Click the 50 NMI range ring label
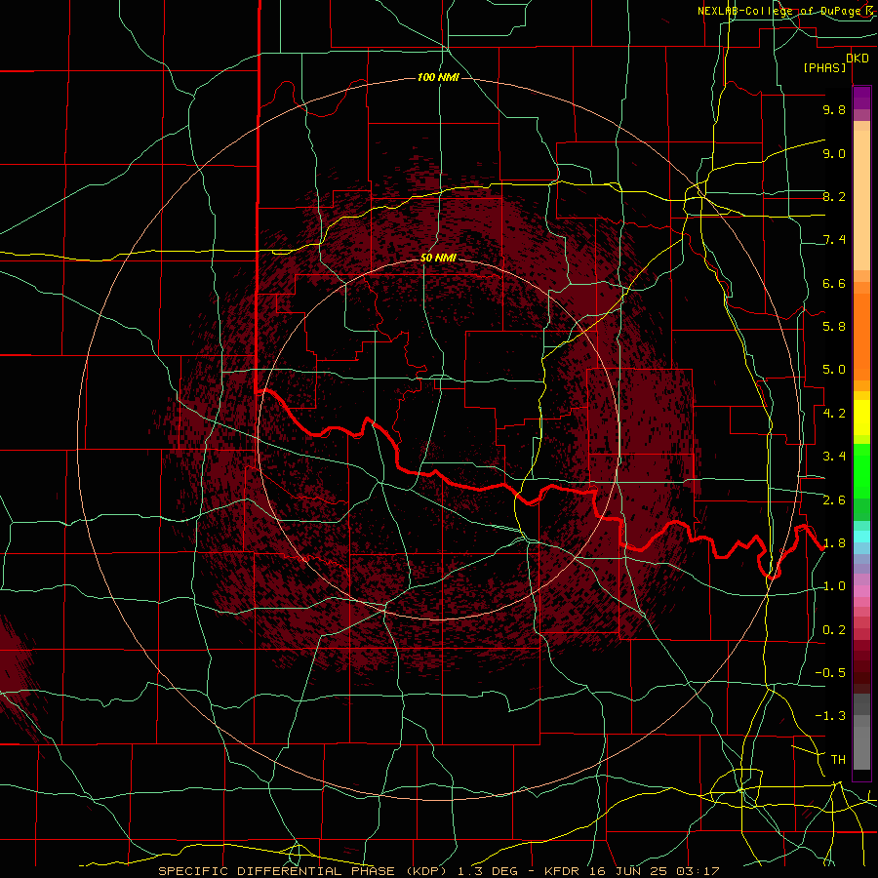The image size is (878, 878). pos(438,258)
